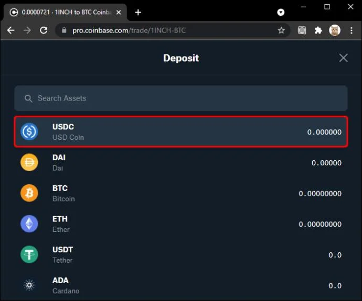This screenshot has width=362, height=301.
Task: Go forward in browser history
Action: pos(27,30)
